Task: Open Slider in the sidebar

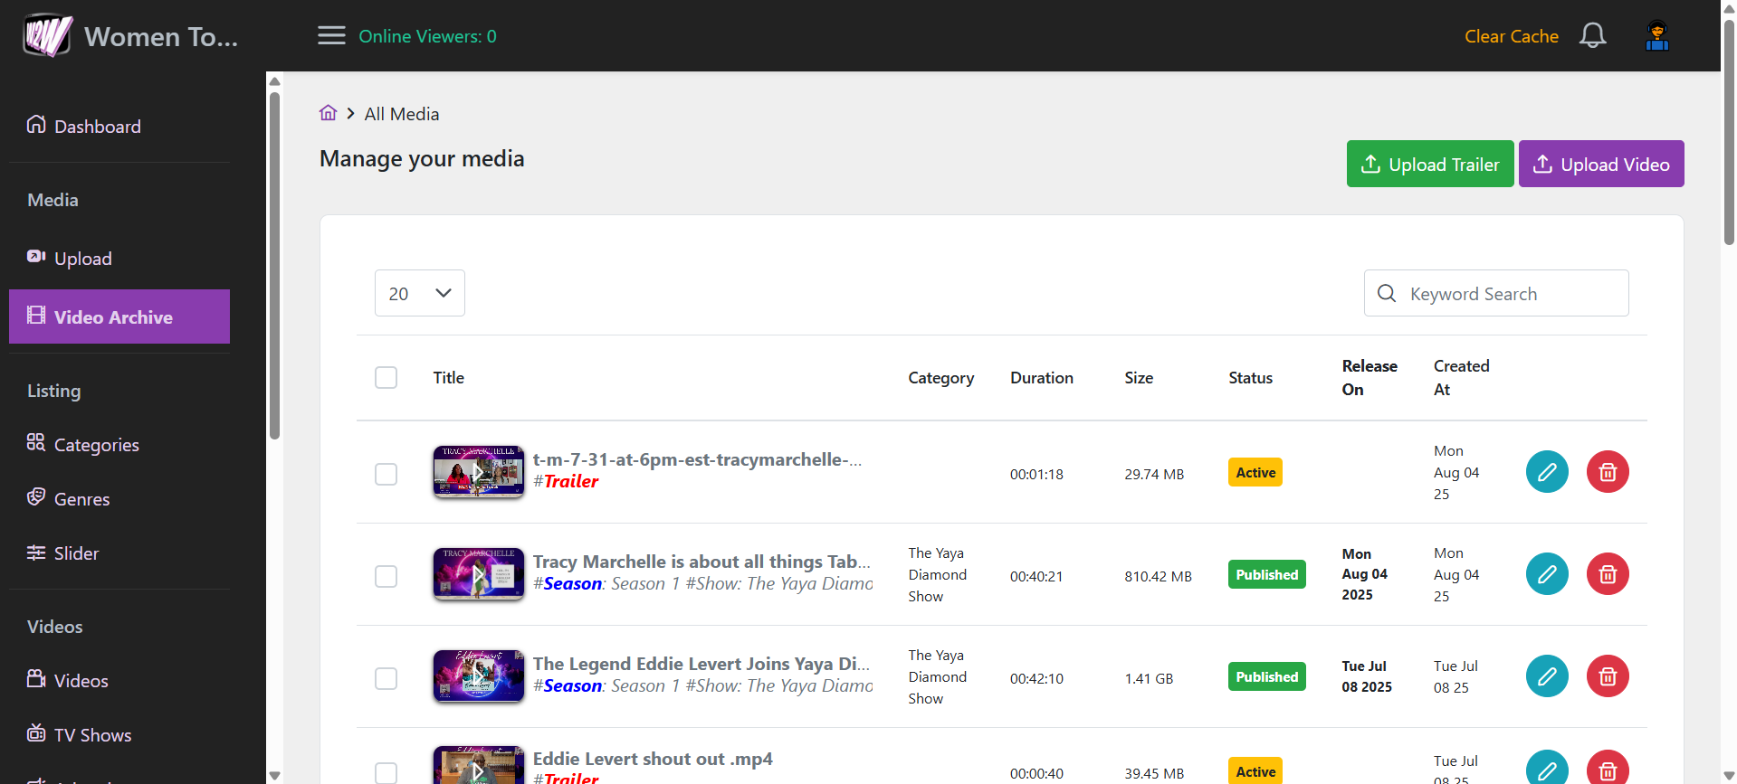Action: click(x=119, y=553)
